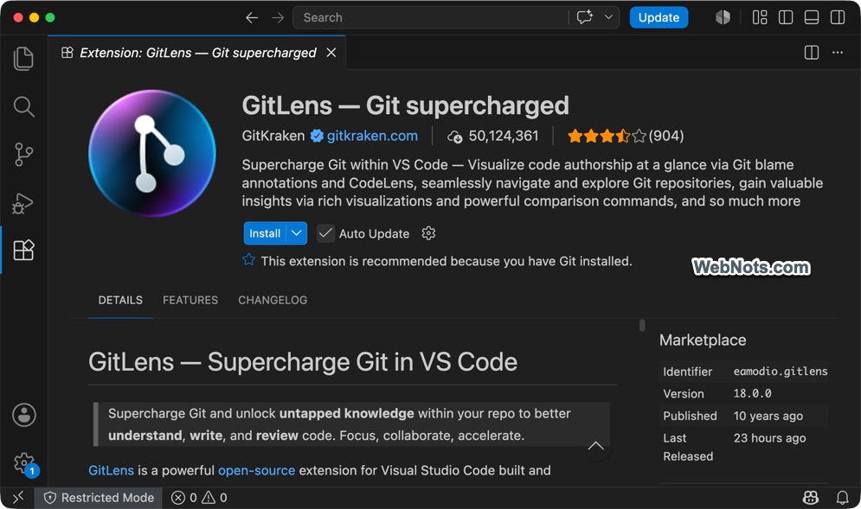Click the Last Released value 23 hours ago
861x509 pixels.
tap(770, 437)
